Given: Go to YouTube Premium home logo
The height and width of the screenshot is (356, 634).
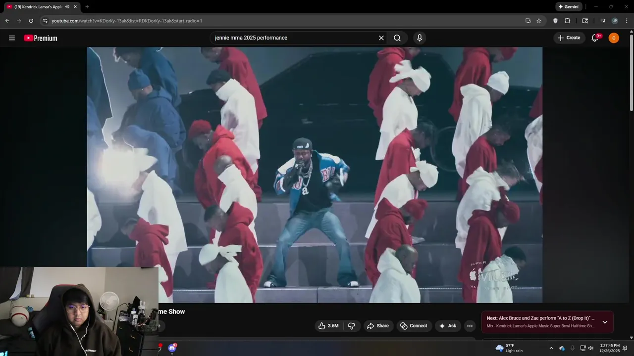Looking at the screenshot, I should [41, 38].
